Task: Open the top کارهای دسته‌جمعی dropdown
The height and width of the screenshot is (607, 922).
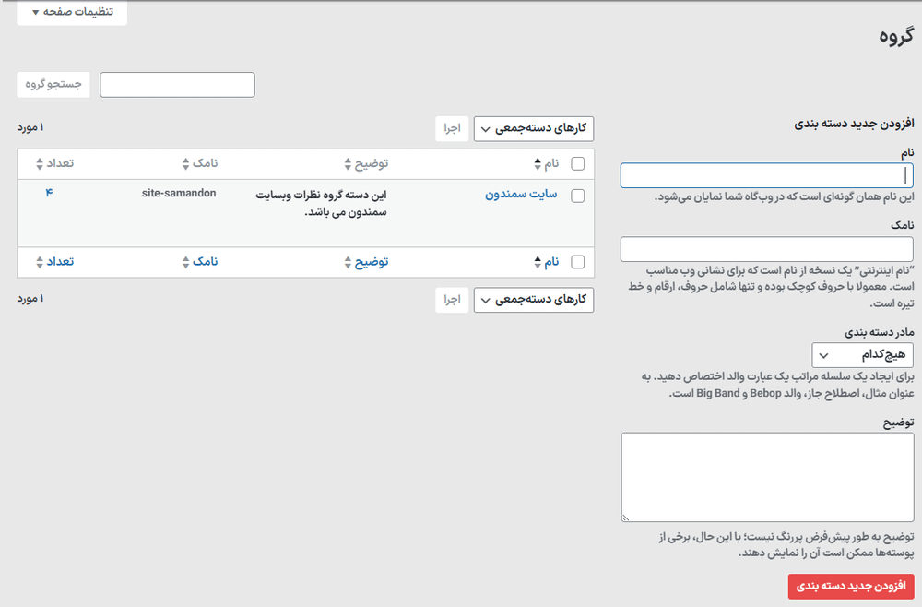Action: [x=534, y=129]
